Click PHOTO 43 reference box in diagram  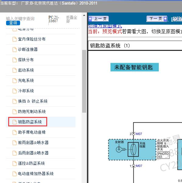coord(163,155)
